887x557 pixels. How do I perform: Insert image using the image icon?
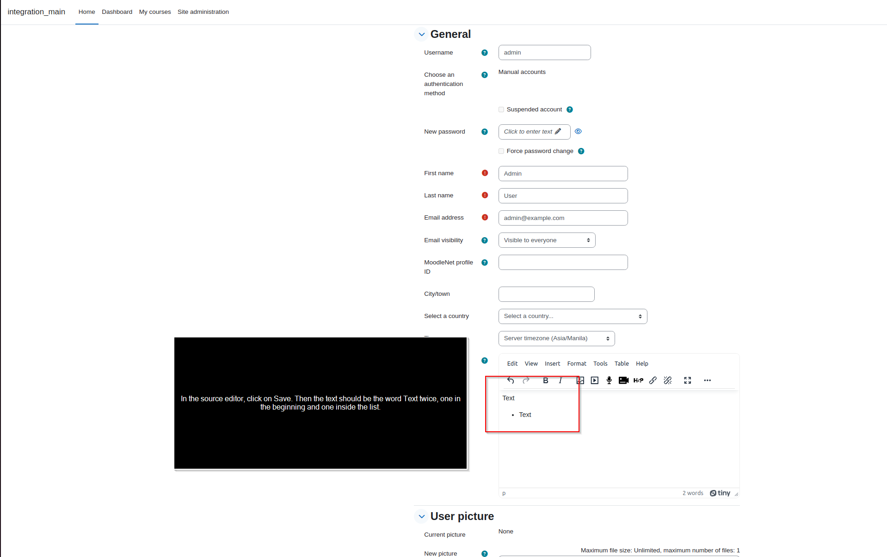tap(580, 380)
